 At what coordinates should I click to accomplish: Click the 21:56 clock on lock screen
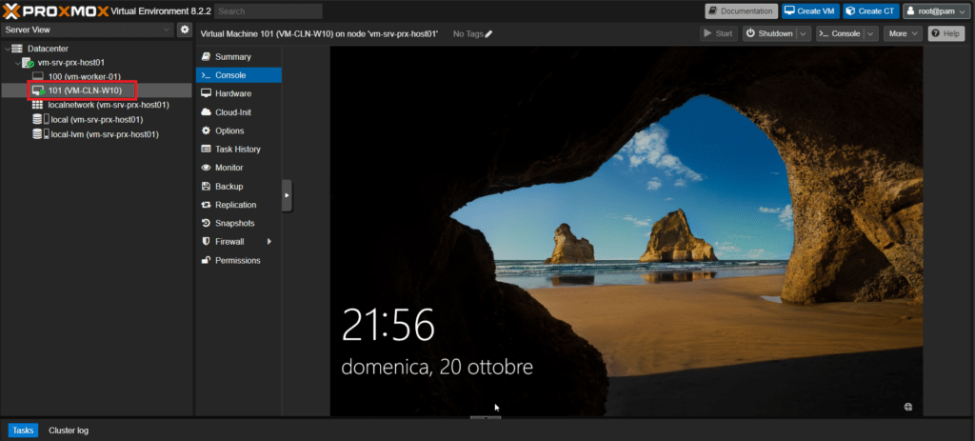tap(388, 326)
